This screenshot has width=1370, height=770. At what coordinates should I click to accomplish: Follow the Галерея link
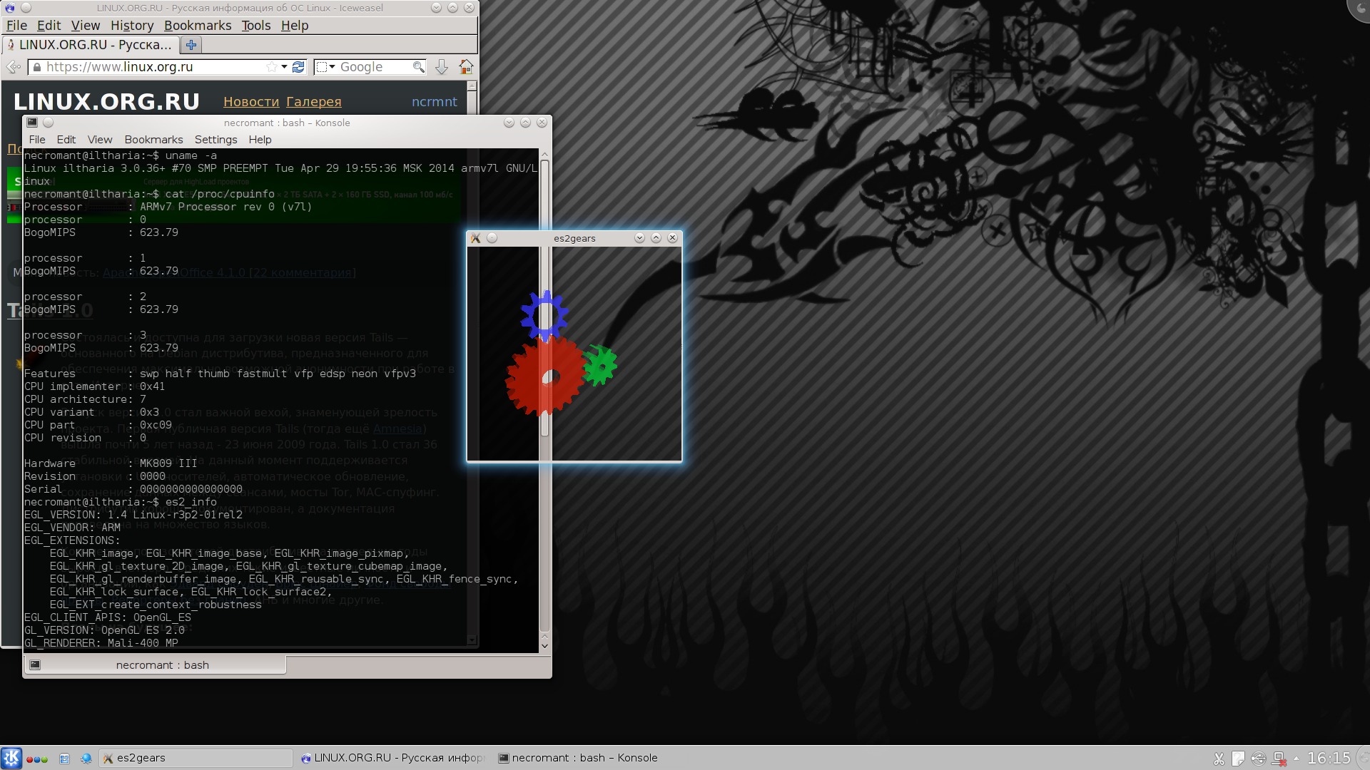(x=314, y=102)
